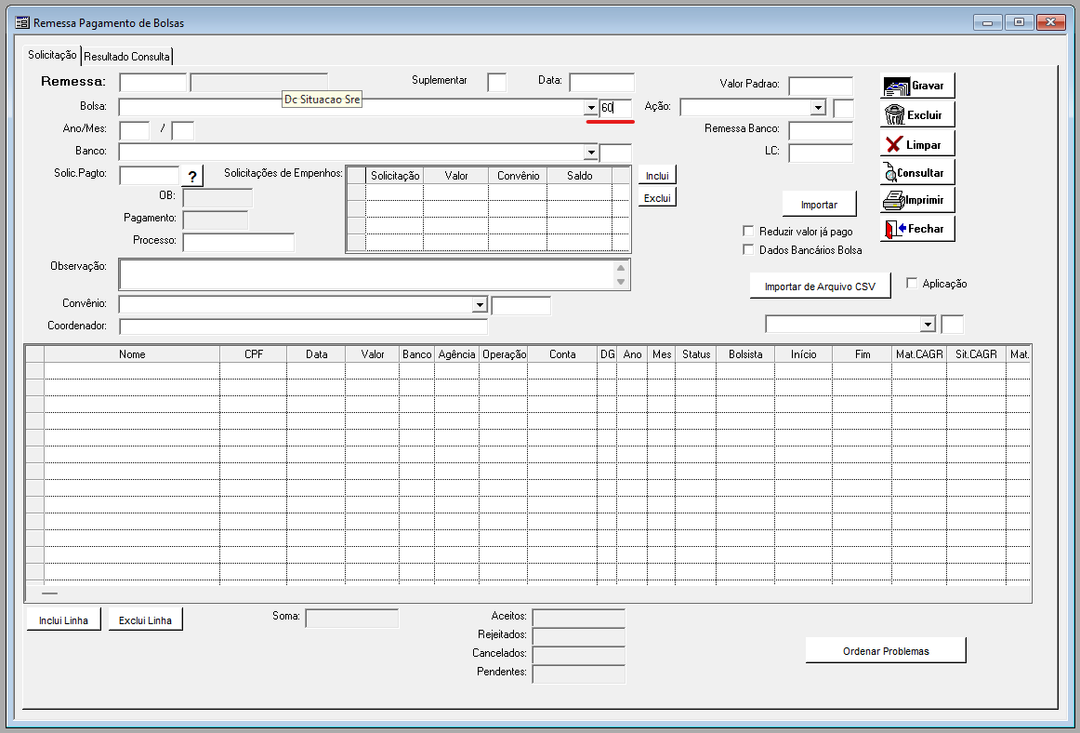1080x733 pixels.
Task: Click the window title bar app icon
Action: [x=22, y=22]
